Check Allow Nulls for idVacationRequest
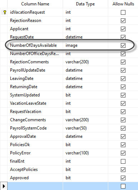This screenshot has width=138, height=190. (123, 12)
